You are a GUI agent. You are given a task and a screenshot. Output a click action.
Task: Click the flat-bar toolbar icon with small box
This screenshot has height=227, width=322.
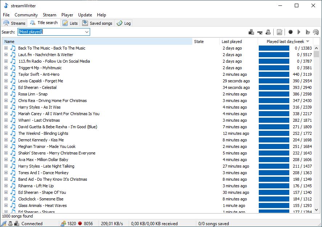(260, 32)
